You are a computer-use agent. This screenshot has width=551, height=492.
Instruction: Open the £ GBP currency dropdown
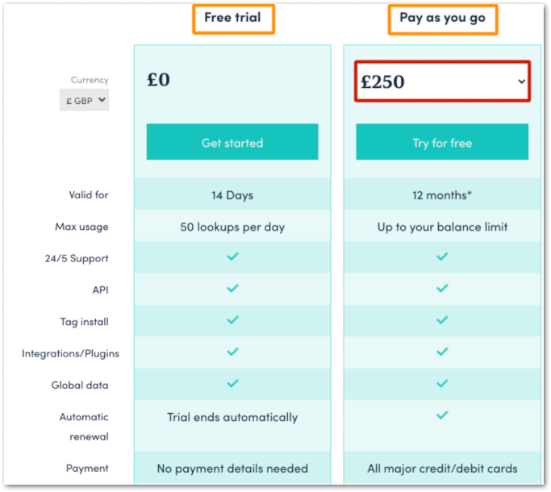[85, 100]
